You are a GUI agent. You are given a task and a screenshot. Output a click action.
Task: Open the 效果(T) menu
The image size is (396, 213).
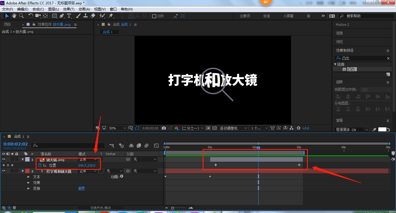pyautogui.click(x=69, y=9)
